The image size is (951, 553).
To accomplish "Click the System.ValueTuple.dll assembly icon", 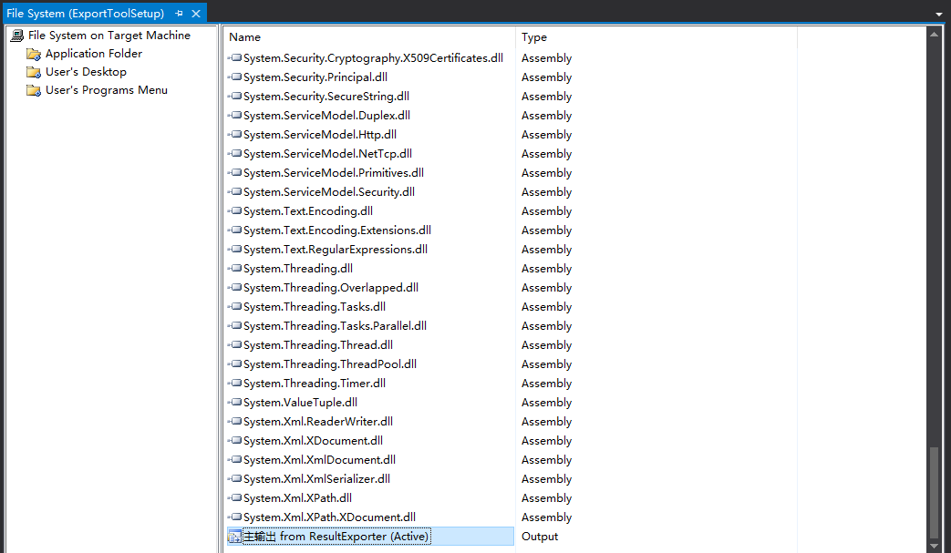I will [x=235, y=403].
